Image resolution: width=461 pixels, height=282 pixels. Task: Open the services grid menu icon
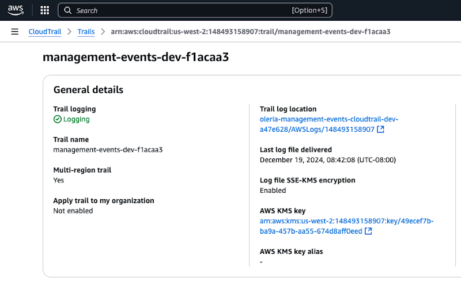pos(45,10)
